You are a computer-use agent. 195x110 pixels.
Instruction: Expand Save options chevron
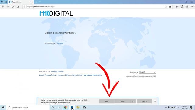(x=133, y=101)
